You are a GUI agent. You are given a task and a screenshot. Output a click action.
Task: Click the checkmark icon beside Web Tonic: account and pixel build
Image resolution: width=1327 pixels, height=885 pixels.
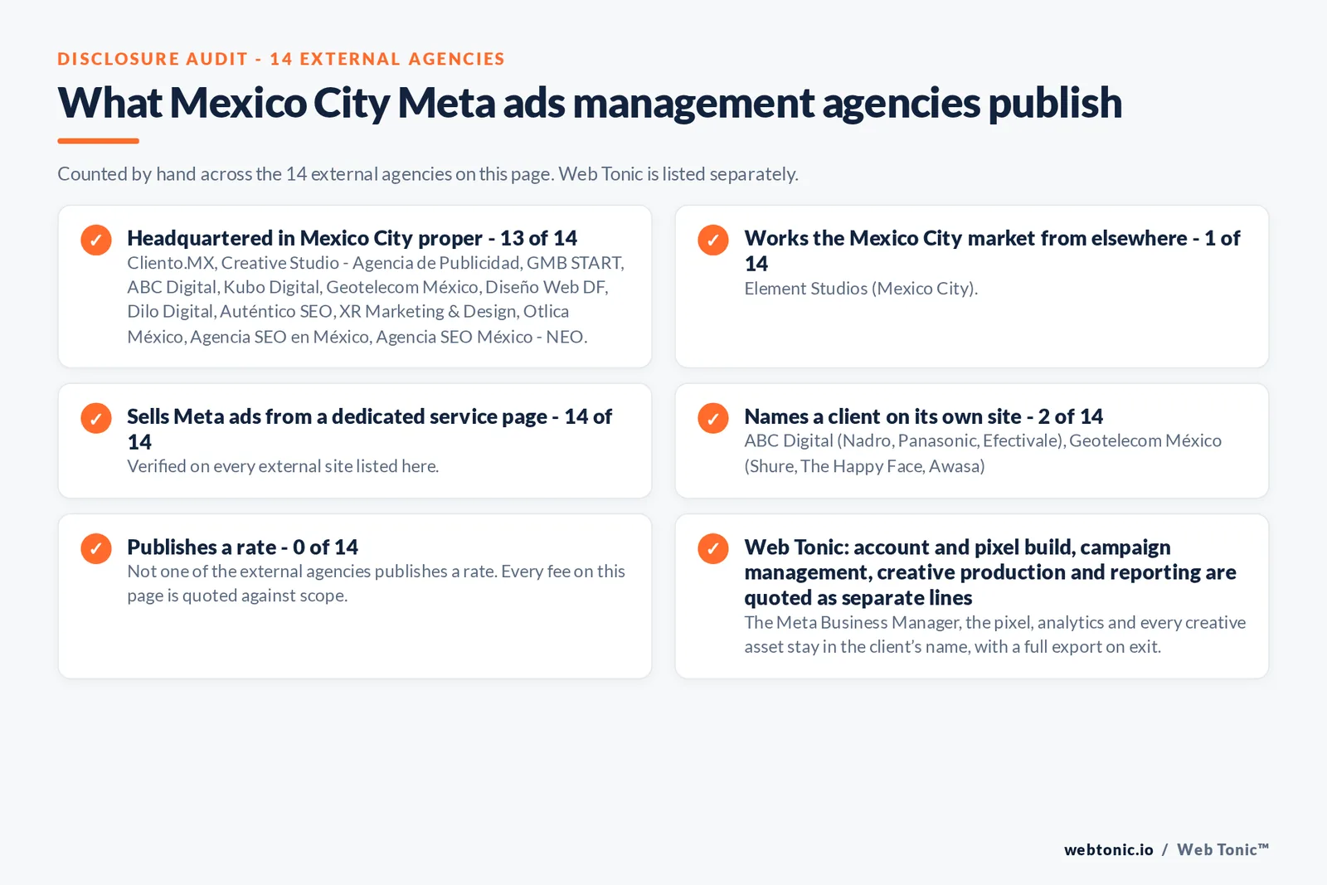(x=713, y=548)
